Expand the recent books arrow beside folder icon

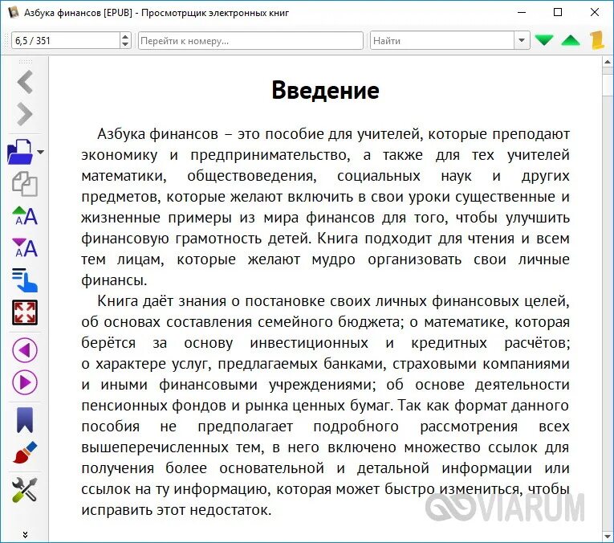(41, 152)
